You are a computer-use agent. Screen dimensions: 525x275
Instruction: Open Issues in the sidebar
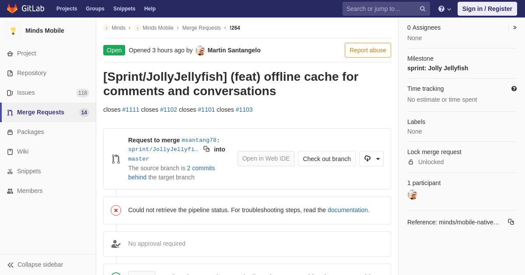48,93
